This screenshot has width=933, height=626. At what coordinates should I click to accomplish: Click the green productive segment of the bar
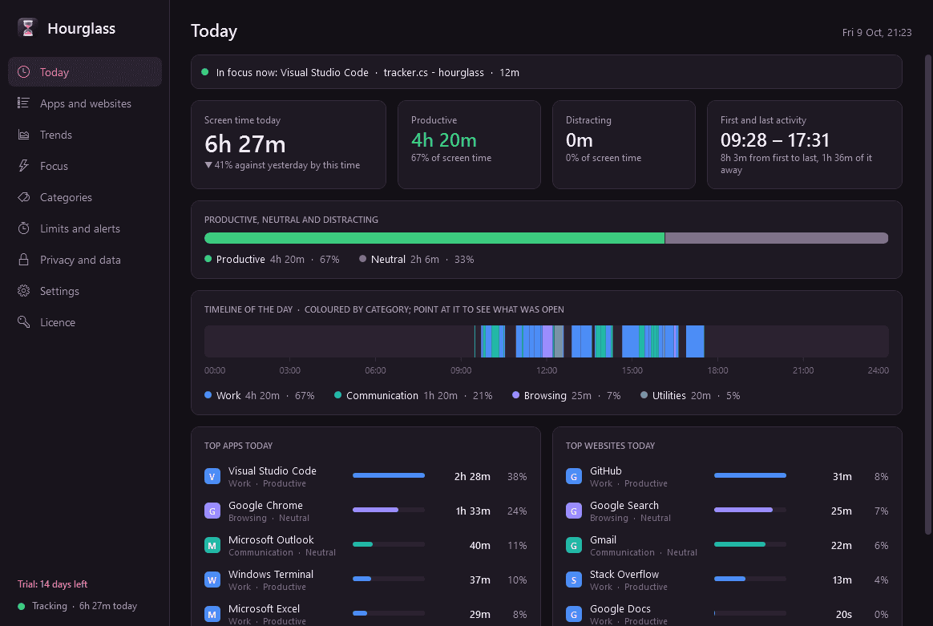pyautogui.click(x=434, y=238)
